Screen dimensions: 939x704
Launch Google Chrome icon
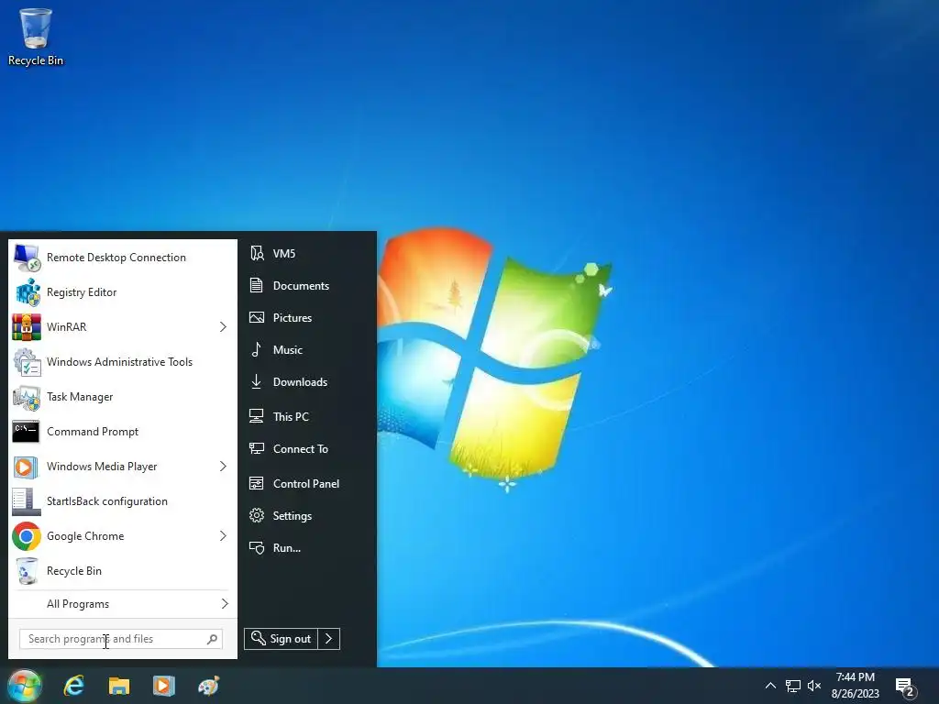point(27,536)
